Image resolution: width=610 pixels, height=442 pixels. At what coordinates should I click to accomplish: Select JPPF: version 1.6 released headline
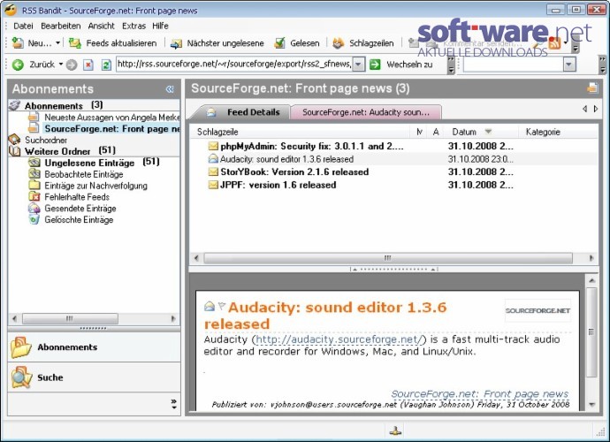(278, 185)
